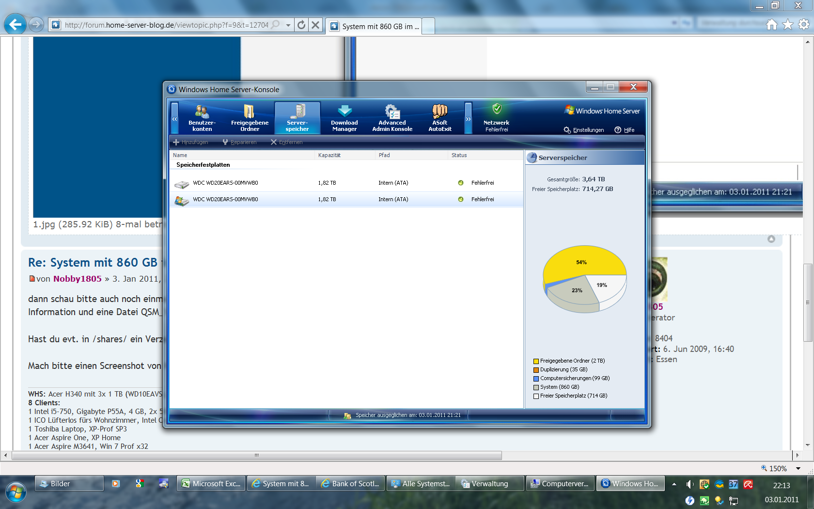The height and width of the screenshot is (509, 814).
Task: Click the hard drive icon of first drive
Action: tap(182, 184)
